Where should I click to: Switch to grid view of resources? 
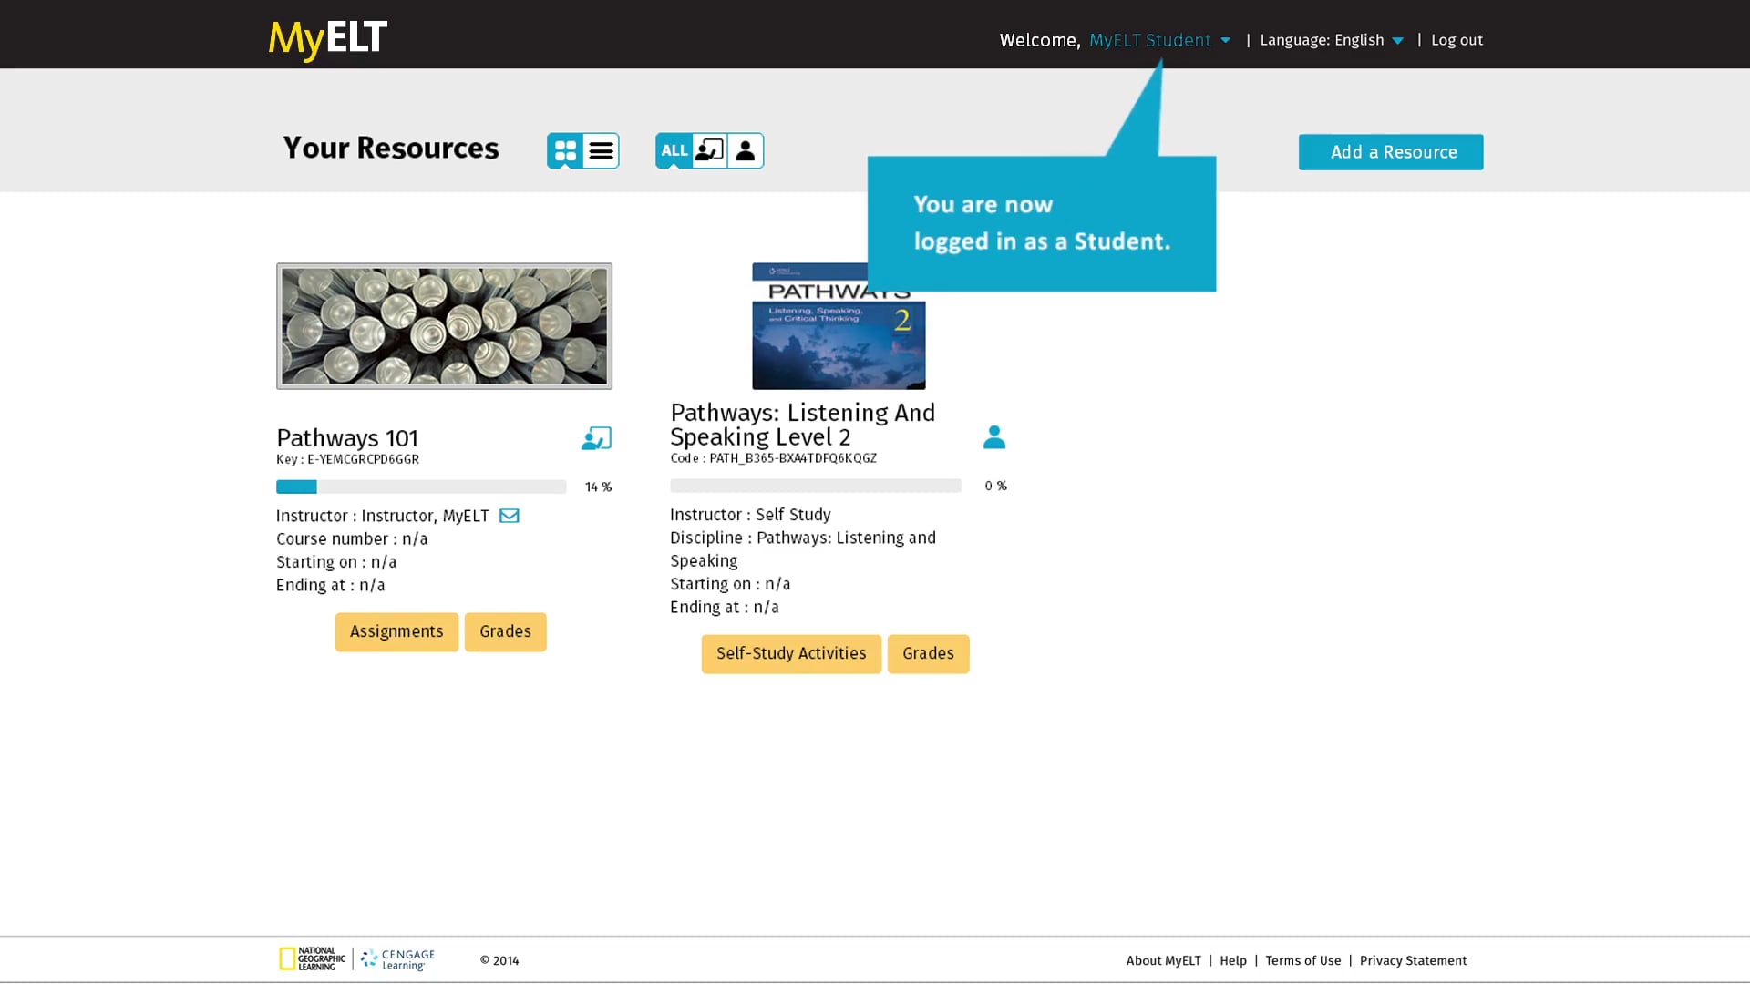[565, 151]
